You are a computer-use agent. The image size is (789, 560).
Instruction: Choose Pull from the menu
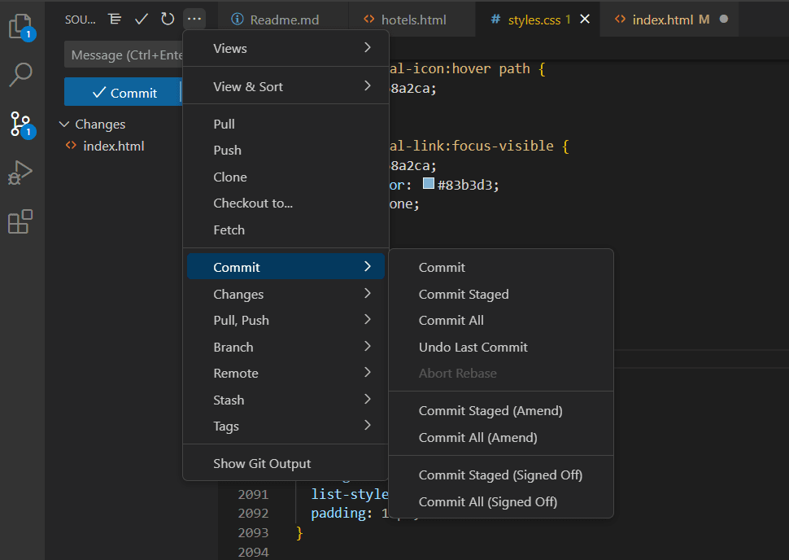(x=286, y=124)
